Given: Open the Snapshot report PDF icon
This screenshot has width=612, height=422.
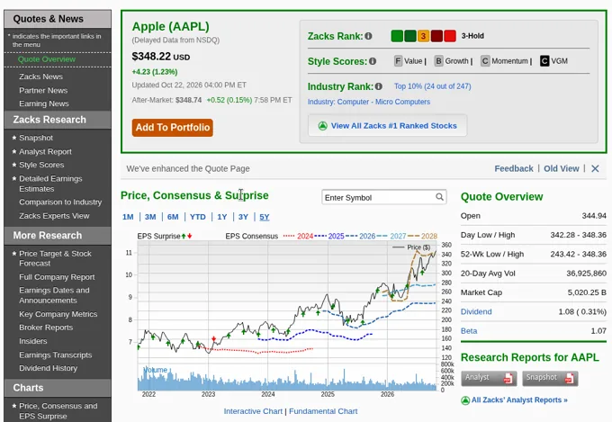Looking at the screenshot, I should (569, 378).
